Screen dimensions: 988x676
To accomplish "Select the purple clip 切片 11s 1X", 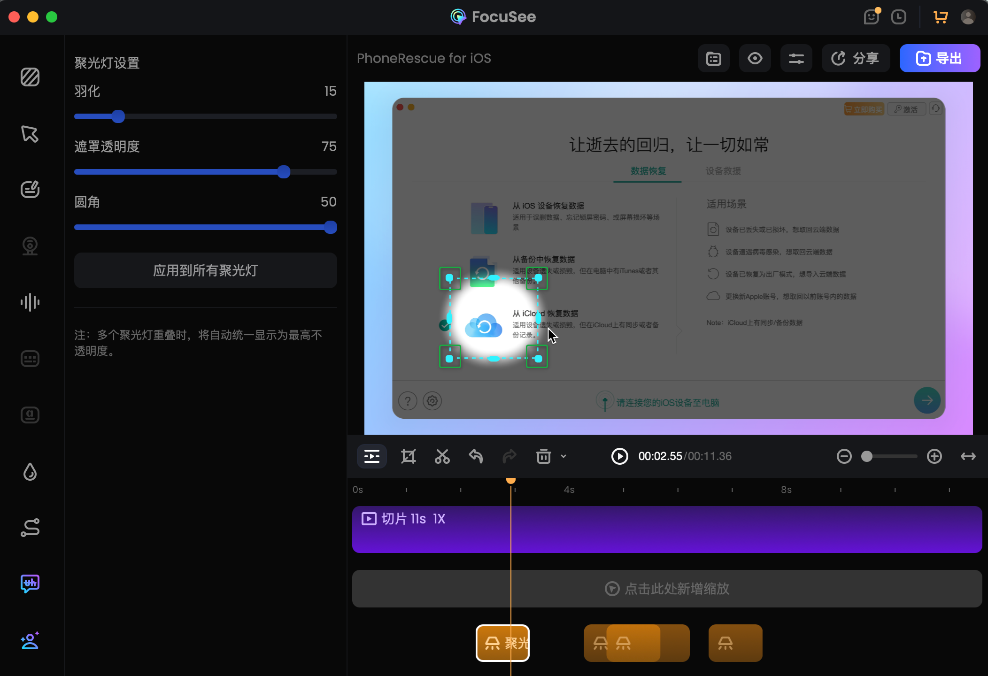I will 667,530.
